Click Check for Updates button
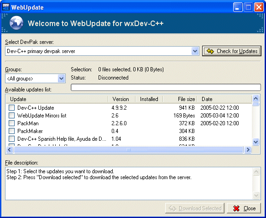The height and width of the screenshot is (218, 266). pos(232,51)
